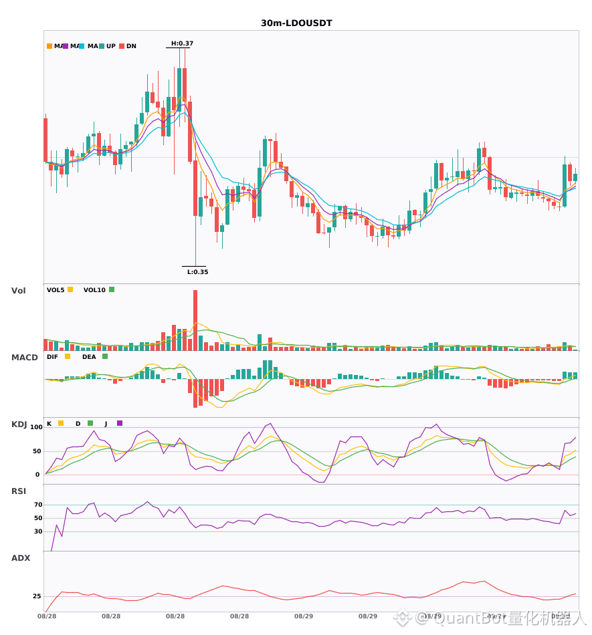Image resolution: width=592 pixels, height=635 pixels.
Task: Click the H:0.37 high price marker
Action: (x=182, y=43)
